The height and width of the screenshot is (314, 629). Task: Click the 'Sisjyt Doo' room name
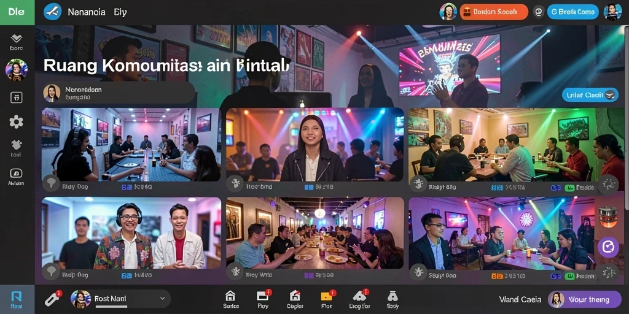[442, 275]
